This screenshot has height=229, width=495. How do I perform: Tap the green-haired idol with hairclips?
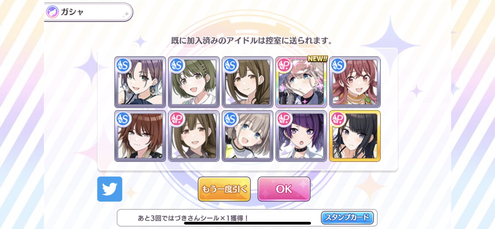194,82
